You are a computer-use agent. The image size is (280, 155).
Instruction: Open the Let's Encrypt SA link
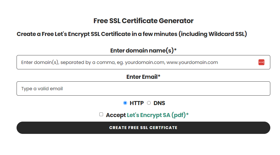[156, 115]
